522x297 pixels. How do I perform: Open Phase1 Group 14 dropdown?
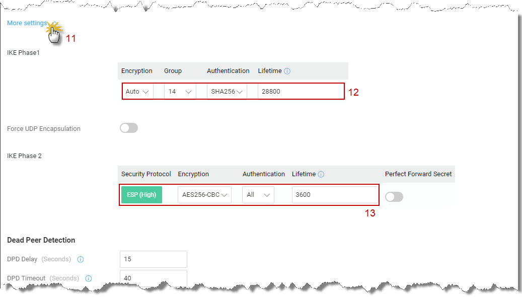tap(180, 92)
